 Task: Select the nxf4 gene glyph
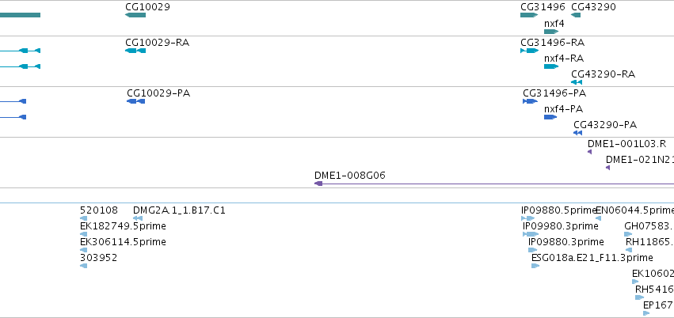click(551, 32)
